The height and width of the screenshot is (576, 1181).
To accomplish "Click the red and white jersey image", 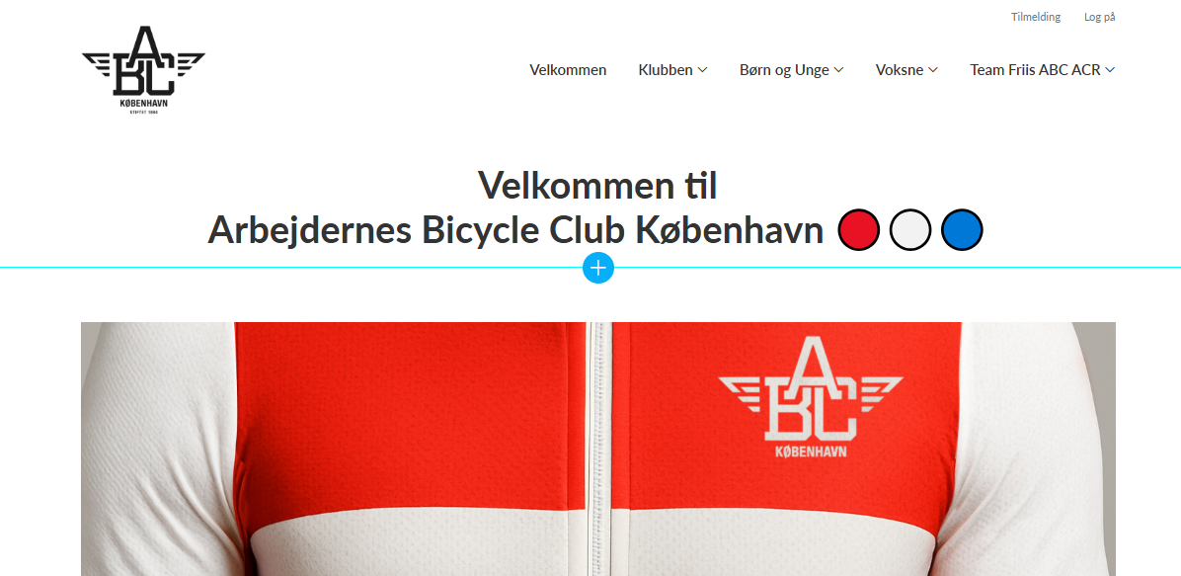I will pos(598,450).
